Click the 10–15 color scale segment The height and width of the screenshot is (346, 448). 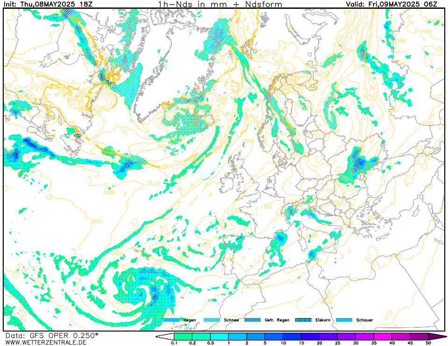click(x=292, y=337)
